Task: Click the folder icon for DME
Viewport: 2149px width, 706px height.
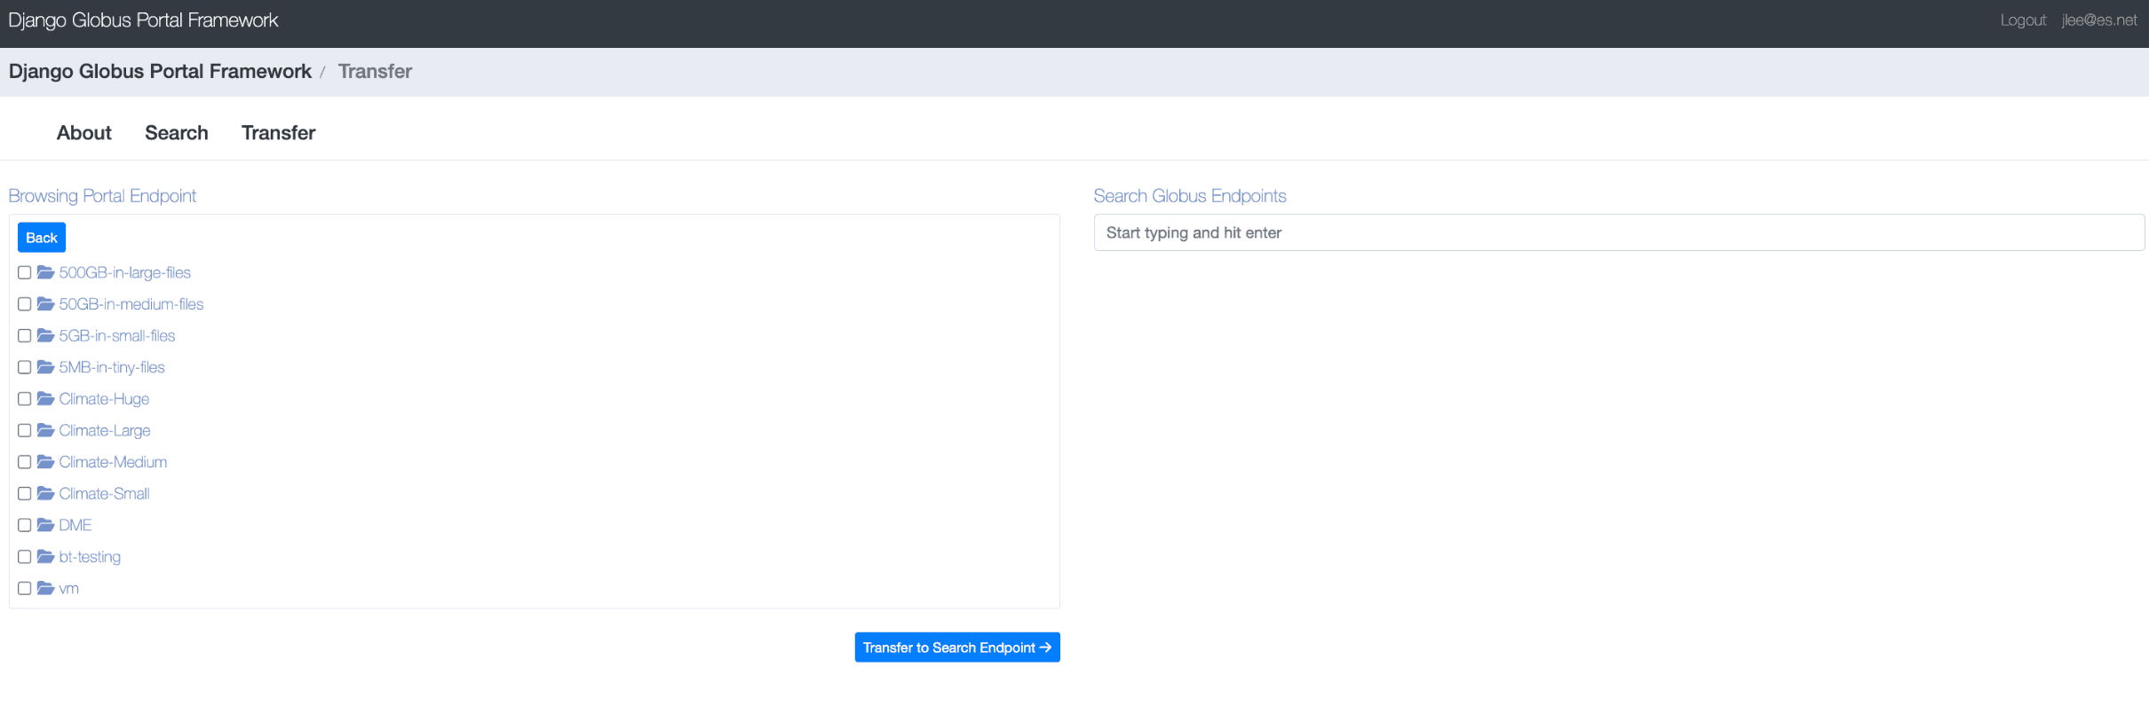Action: click(45, 525)
